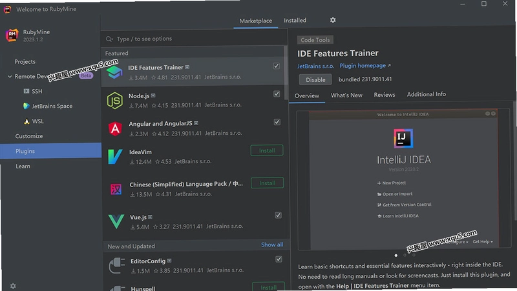This screenshot has height=291, width=517.
Task: Select the first screenshot carousel dot
Action: pyautogui.click(x=396, y=255)
